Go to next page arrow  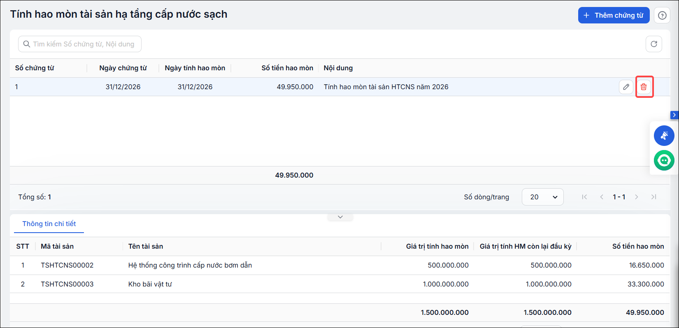(x=636, y=197)
